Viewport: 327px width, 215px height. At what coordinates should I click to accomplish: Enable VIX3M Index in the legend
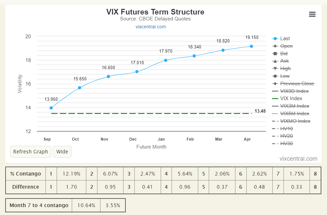click(291, 106)
